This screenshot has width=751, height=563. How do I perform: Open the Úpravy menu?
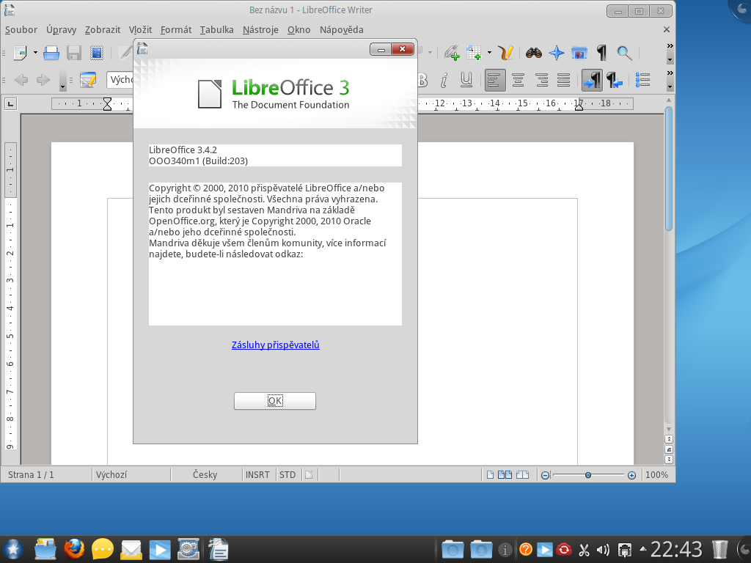pyautogui.click(x=62, y=29)
